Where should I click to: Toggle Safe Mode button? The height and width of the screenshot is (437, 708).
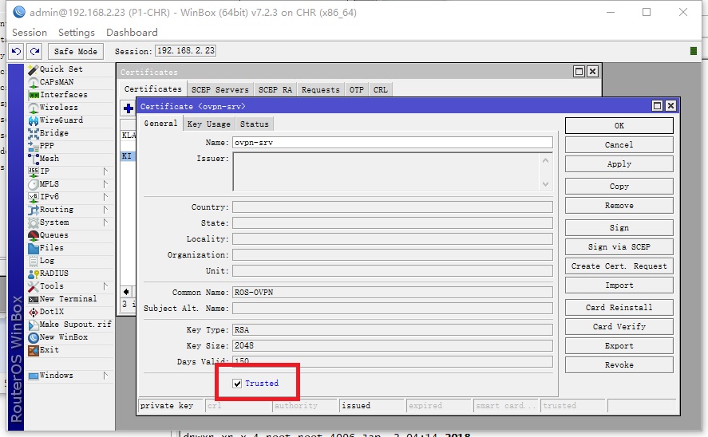[x=75, y=51]
